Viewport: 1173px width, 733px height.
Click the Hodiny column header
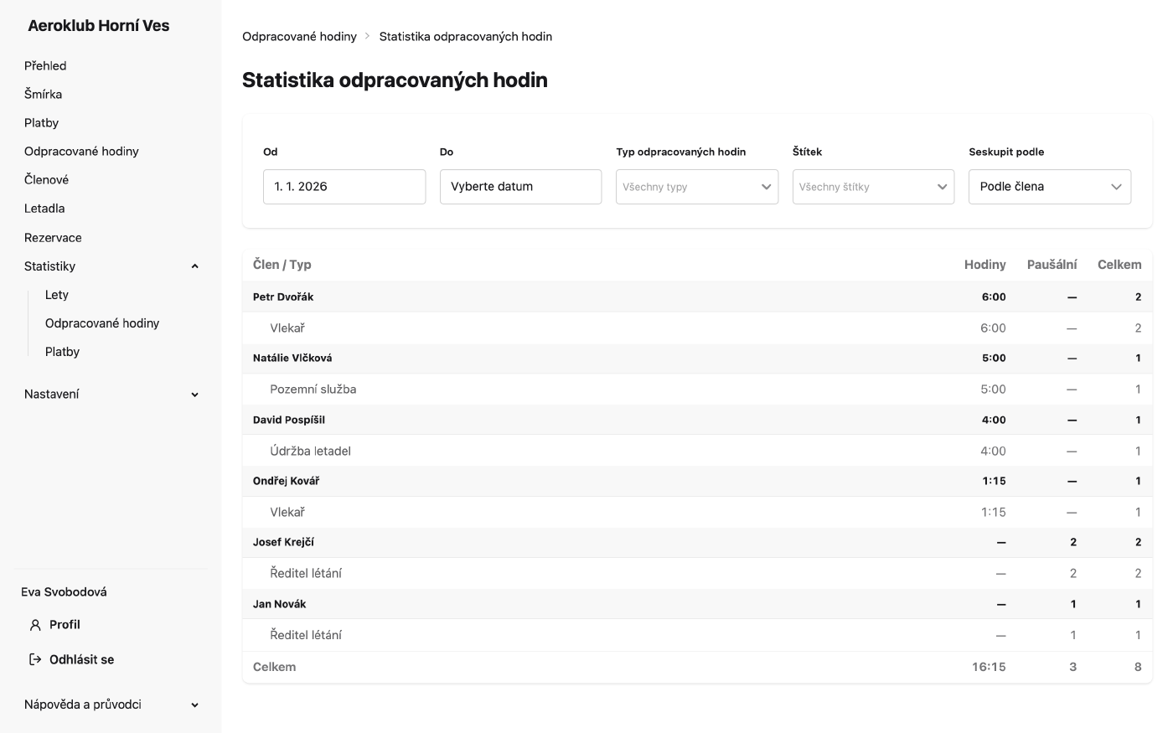click(x=984, y=265)
